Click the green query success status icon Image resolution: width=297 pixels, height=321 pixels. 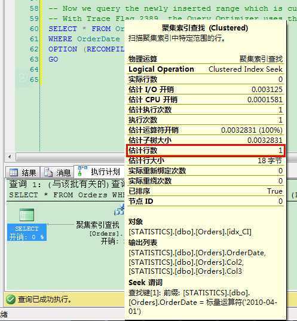(x=11, y=299)
